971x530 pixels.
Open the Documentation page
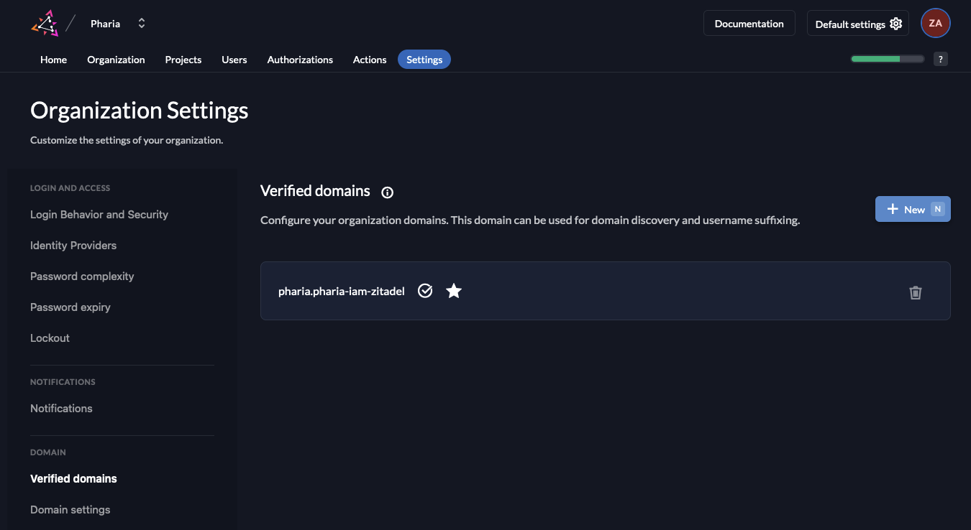coord(749,23)
